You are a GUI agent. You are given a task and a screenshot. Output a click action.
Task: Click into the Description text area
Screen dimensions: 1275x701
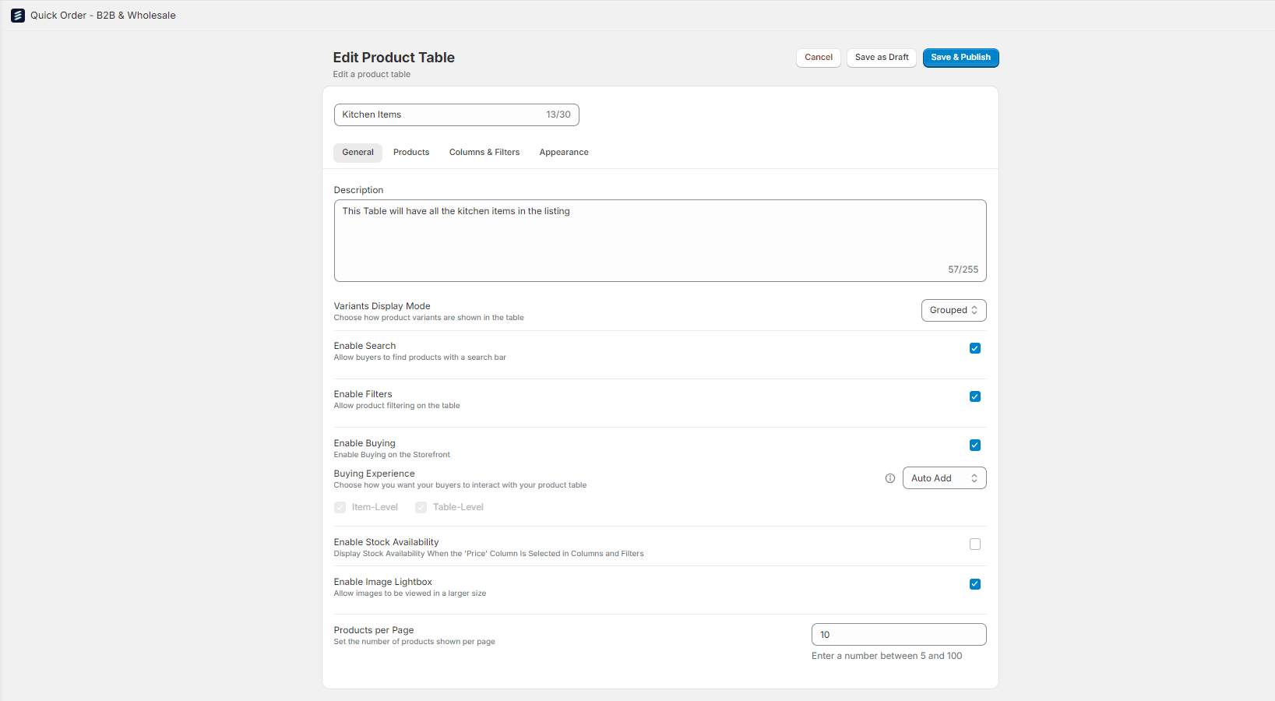tap(660, 241)
